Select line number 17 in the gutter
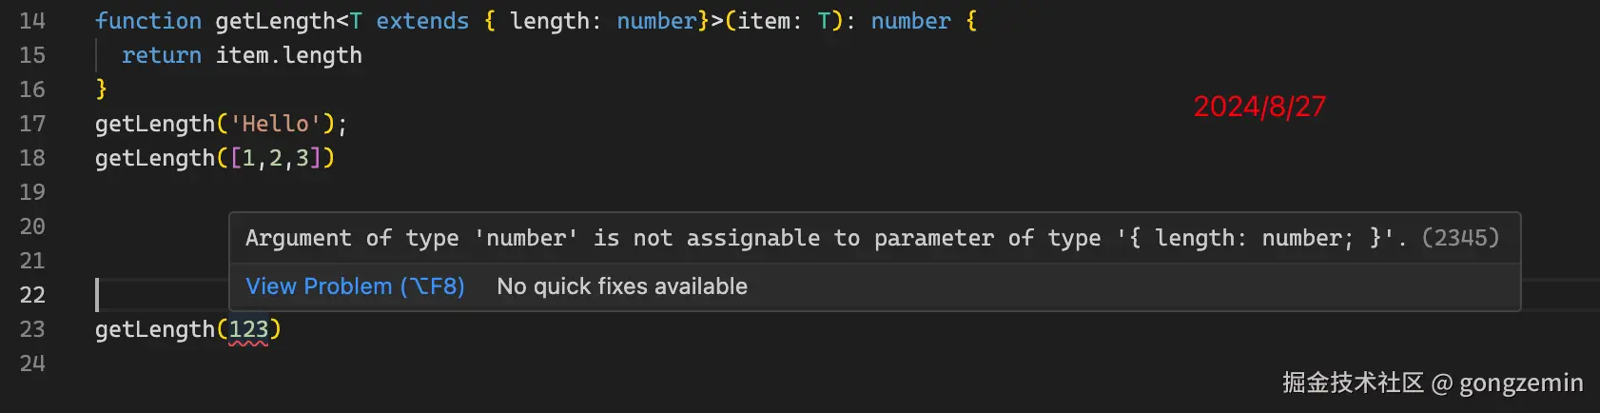1600x413 pixels. pos(32,124)
